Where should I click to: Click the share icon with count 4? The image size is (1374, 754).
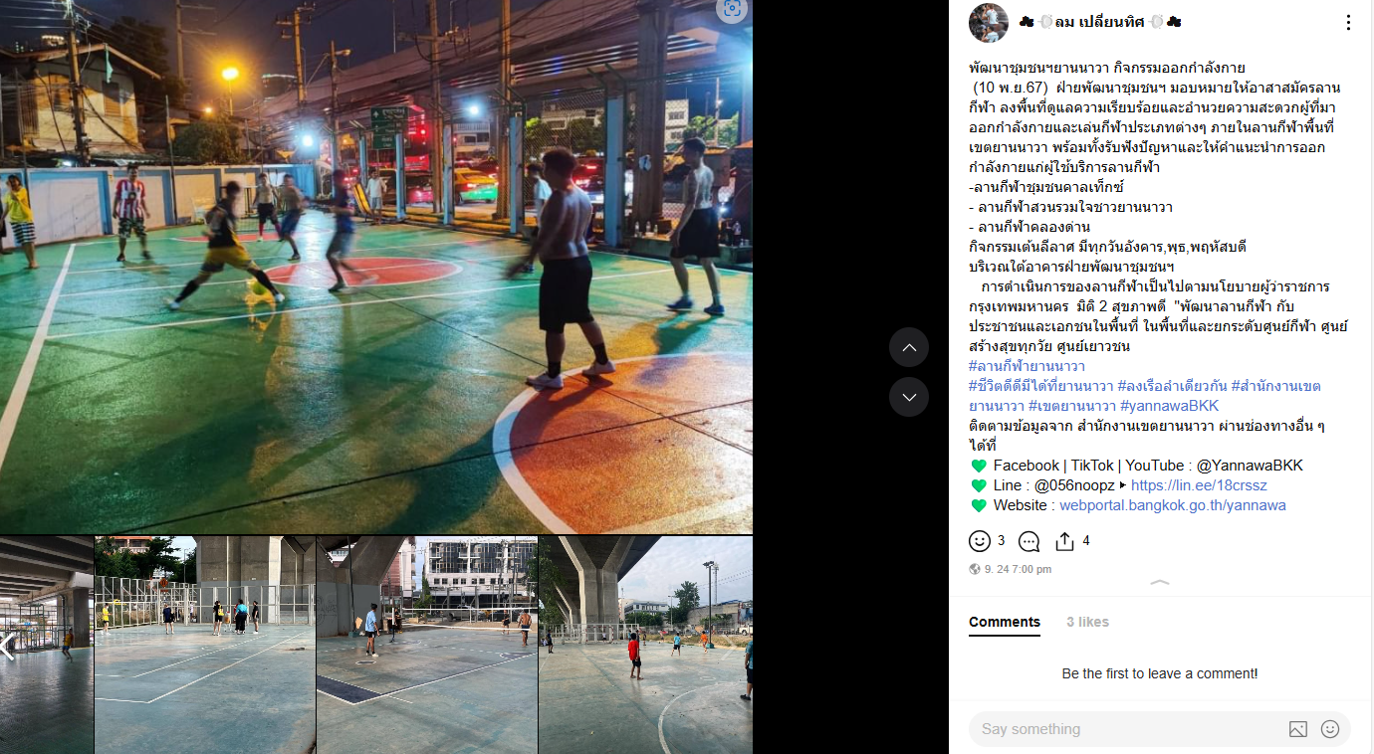click(1064, 541)
